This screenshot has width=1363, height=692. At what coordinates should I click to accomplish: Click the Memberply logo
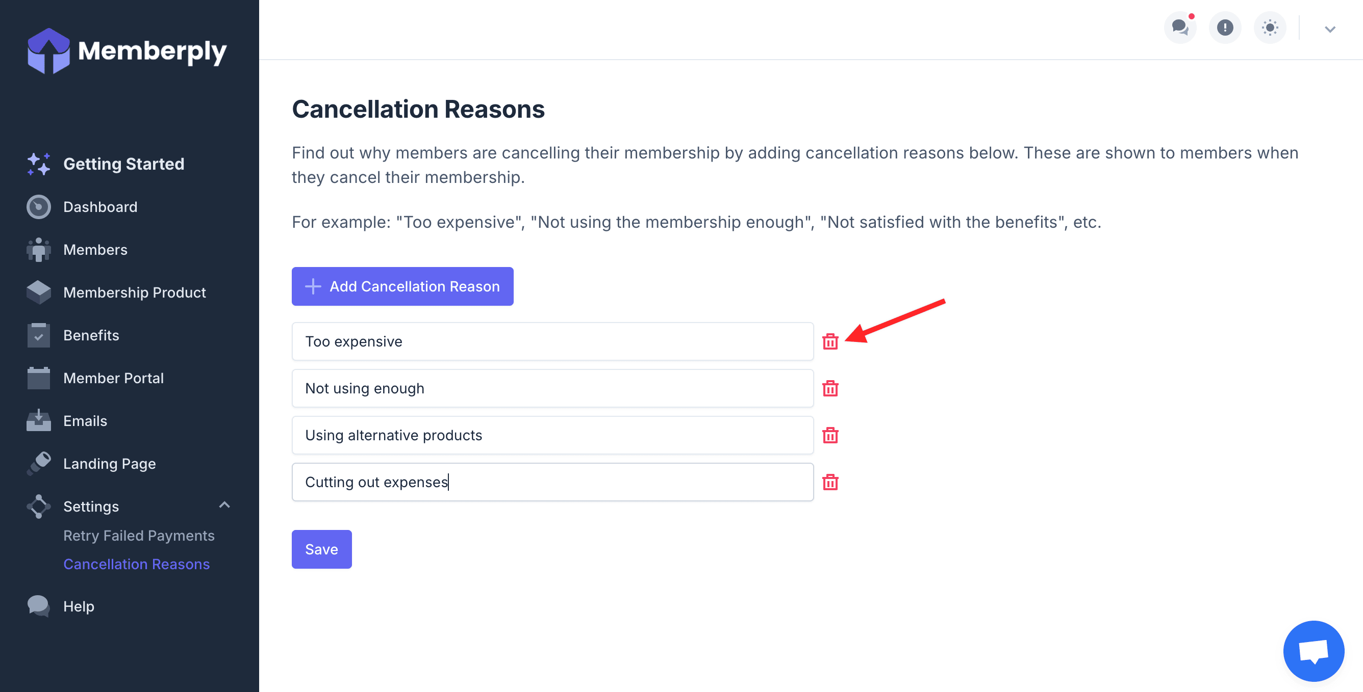pos(127,51)
